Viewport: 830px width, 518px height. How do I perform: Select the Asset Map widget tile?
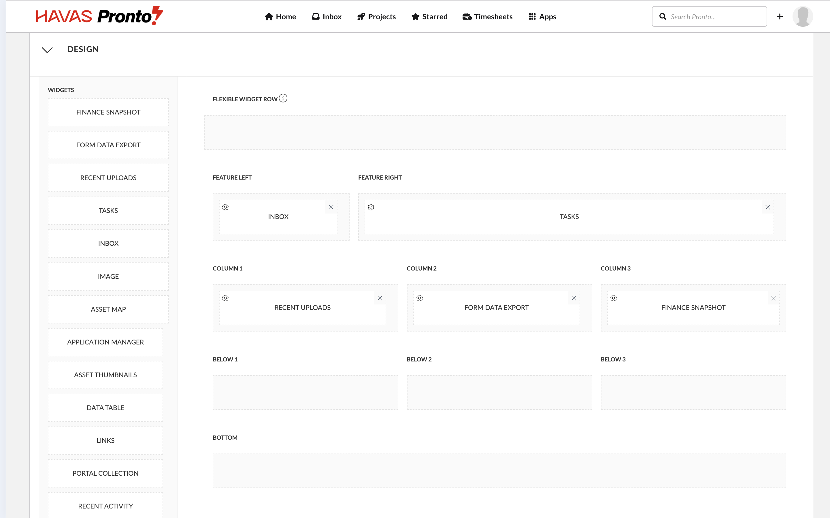tap(108, 309)
